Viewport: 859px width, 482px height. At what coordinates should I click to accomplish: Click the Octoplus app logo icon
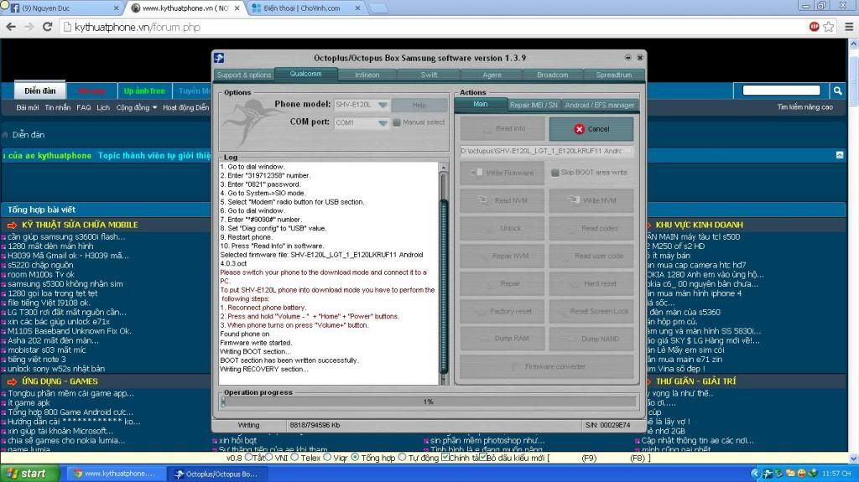219,58
